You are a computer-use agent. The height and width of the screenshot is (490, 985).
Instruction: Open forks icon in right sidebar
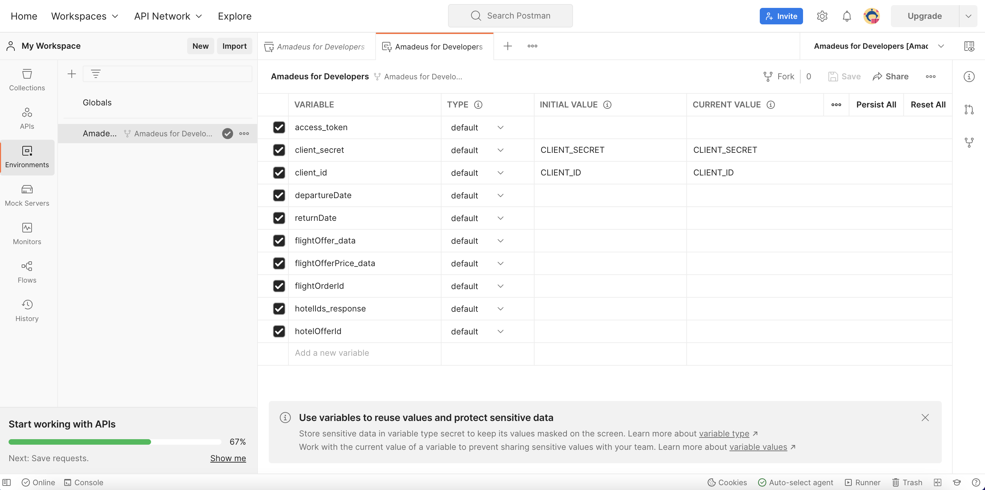(969, 143)
